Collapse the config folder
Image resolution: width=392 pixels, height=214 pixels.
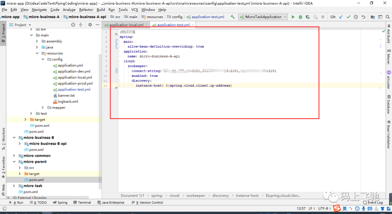[43, 59]
